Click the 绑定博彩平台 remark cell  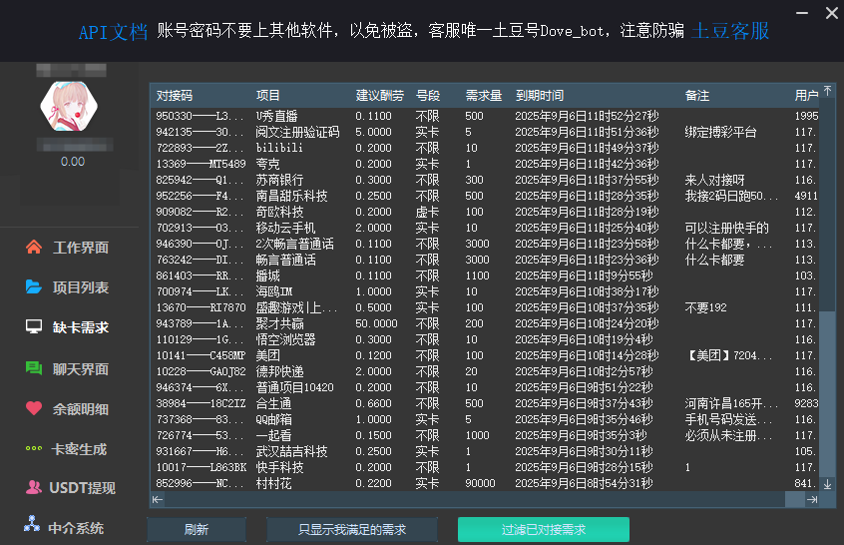(720, 132)
